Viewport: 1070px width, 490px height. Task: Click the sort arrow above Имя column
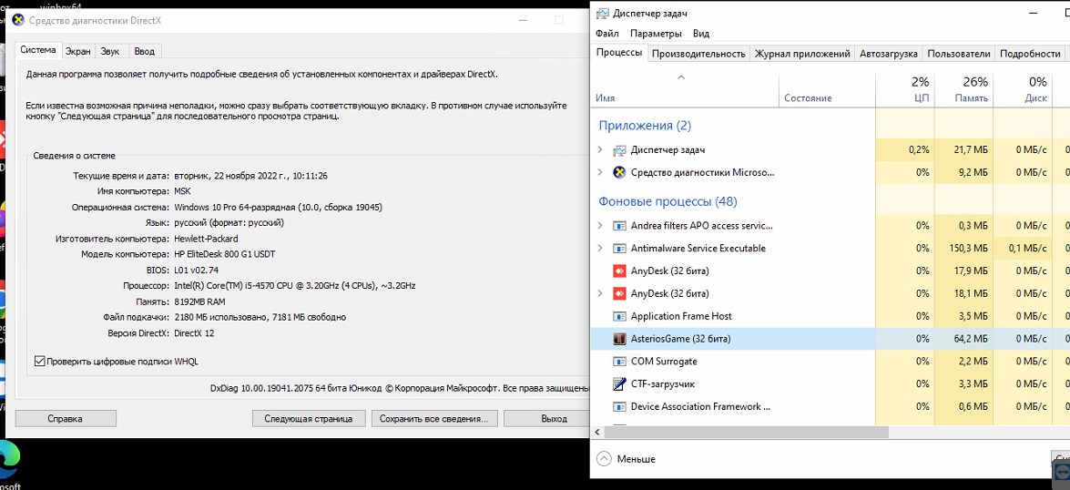tap(680, 77)
